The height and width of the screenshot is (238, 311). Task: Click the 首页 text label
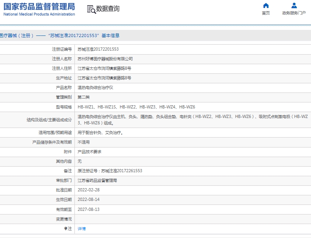tap(266, 13)
